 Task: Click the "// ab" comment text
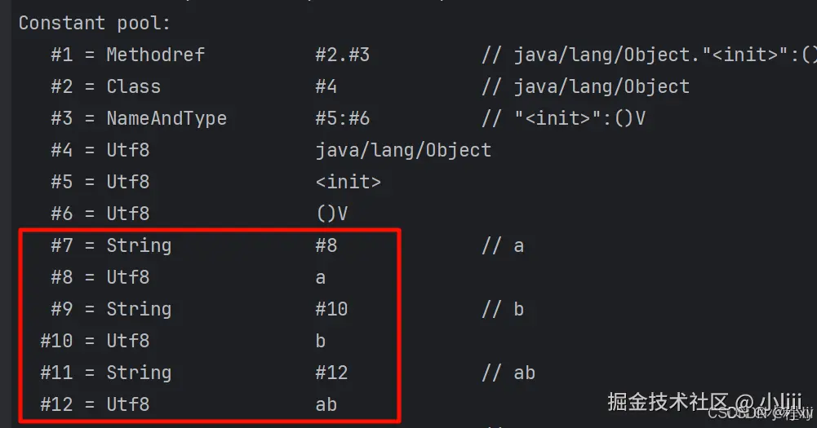508,373
